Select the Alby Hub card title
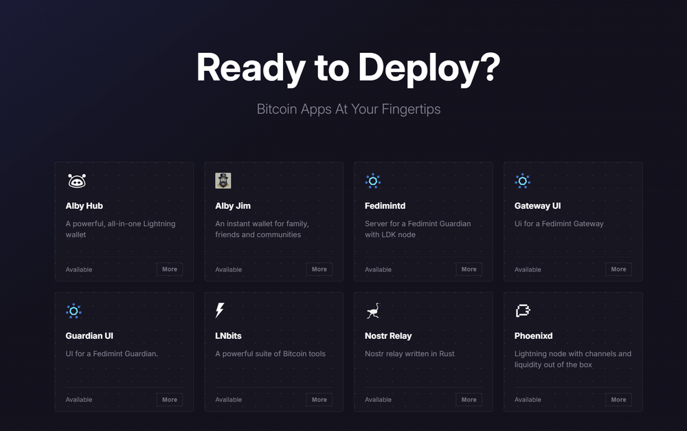The image size is (687, 431). [84, 206]
